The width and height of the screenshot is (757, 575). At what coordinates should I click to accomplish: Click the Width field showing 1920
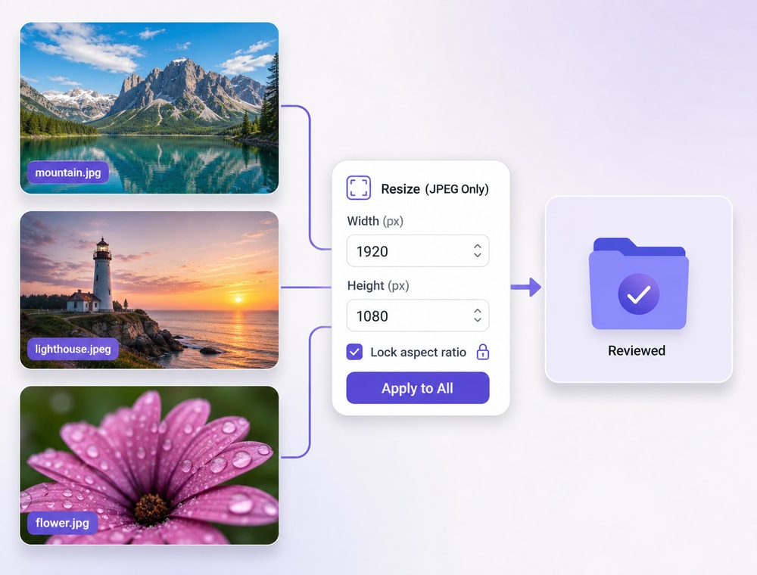point(418,251)
